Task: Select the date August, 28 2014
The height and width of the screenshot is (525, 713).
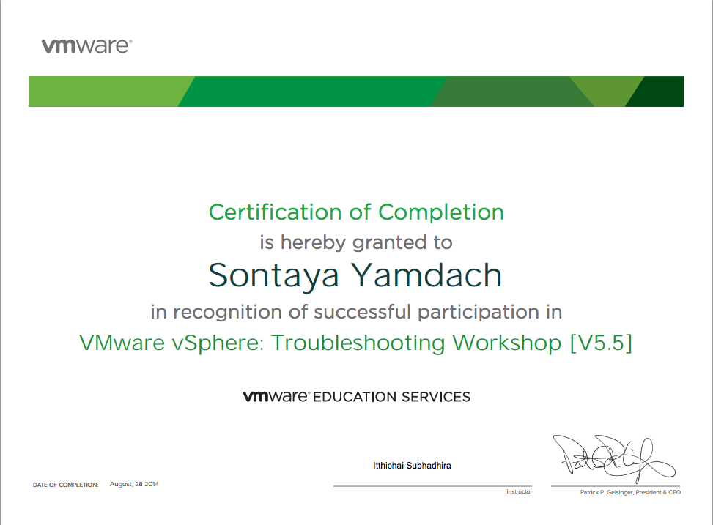Action: tap(134, 484)
